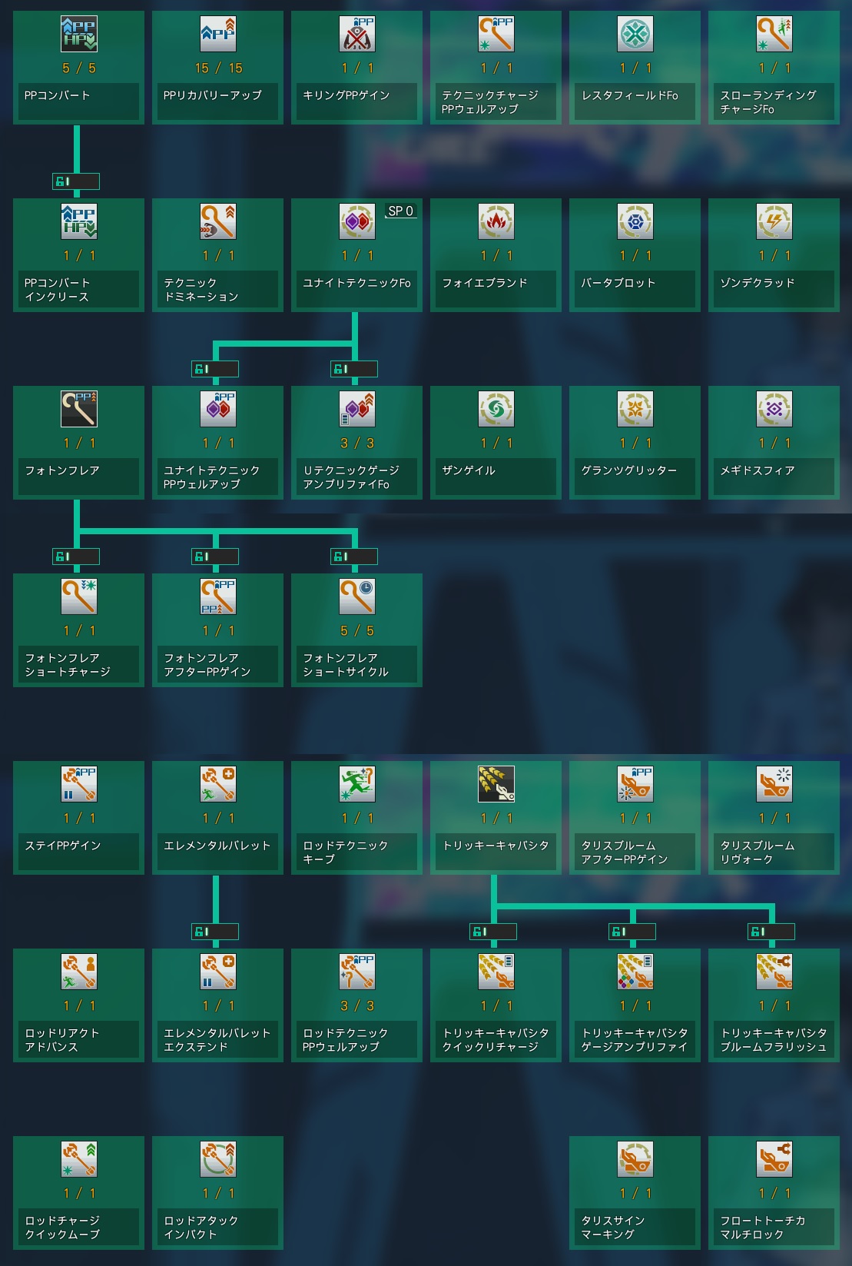Image resolution: width=852 pixels, height=1266 pixels.
Task: Click the キリングPPゲイン skill icon
Action: tap(357, 34)
